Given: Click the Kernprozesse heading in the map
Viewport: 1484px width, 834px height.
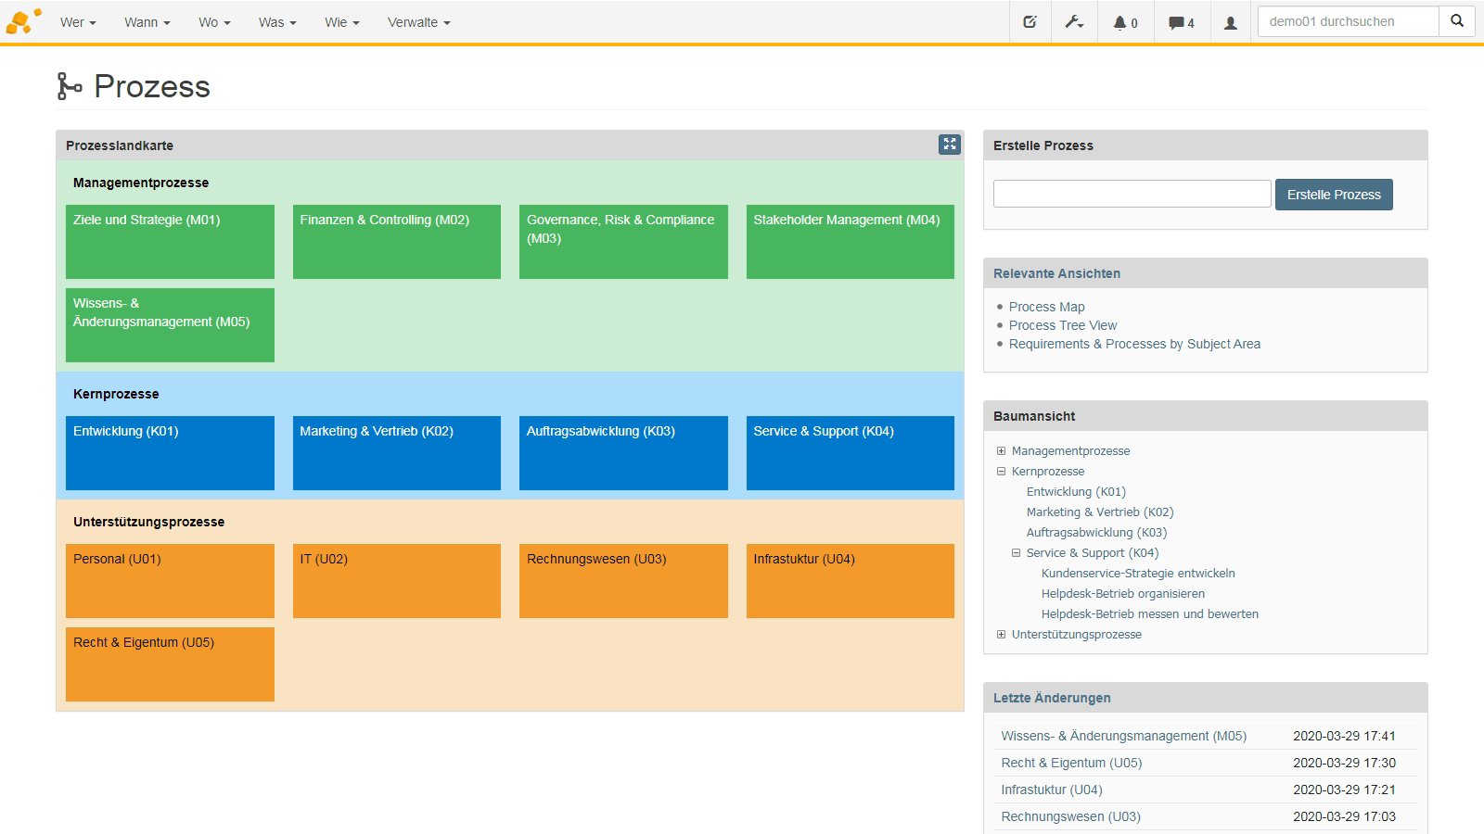Looking at the screenshot, I should (x=116, y=394).
